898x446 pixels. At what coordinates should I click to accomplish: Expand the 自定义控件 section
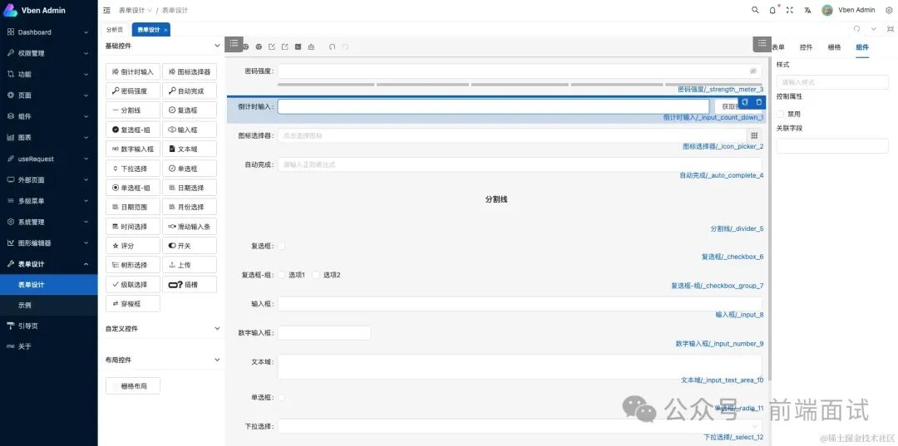click(217, 329)
